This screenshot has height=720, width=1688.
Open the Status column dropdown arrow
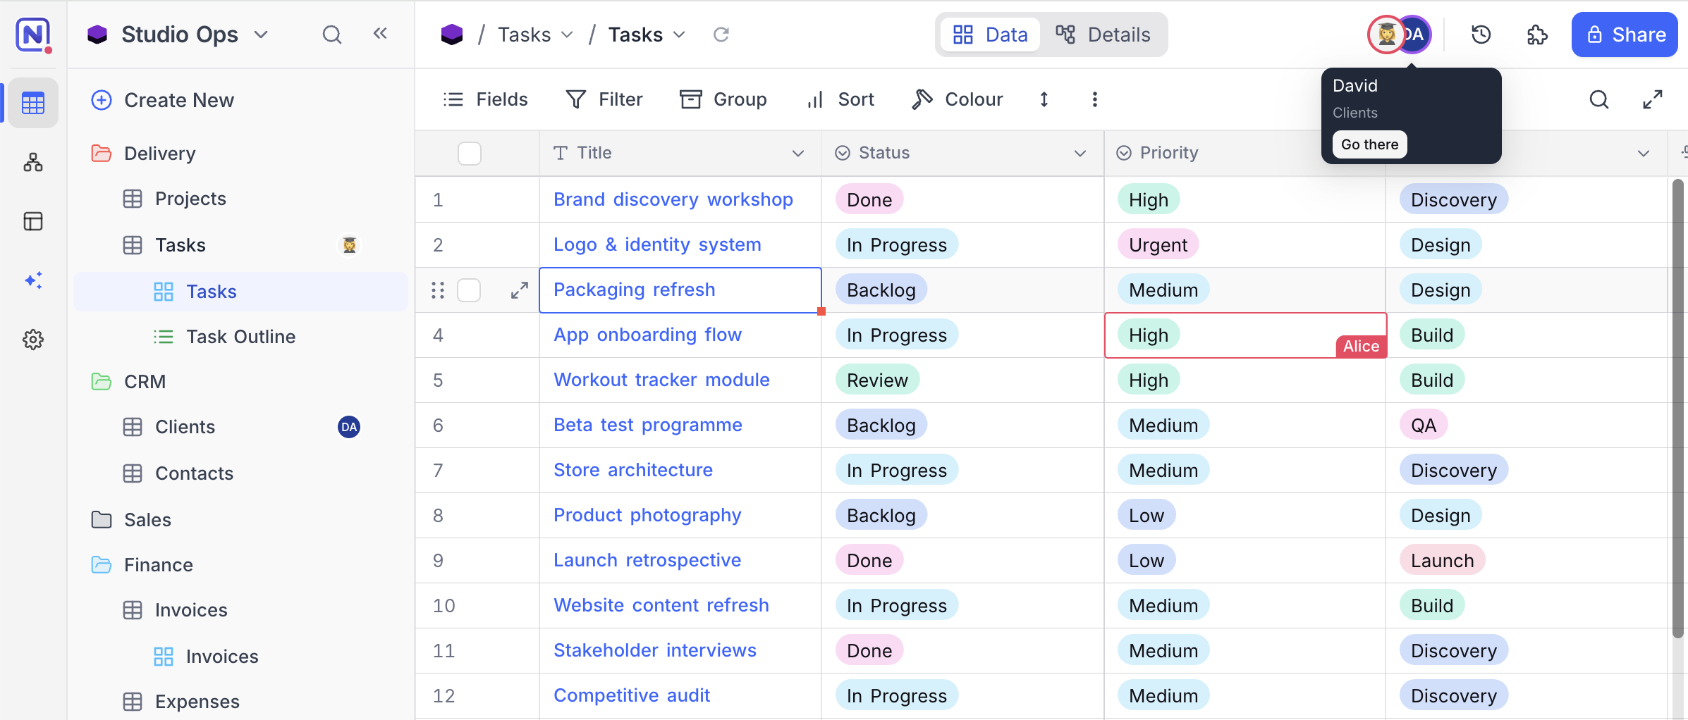click(1080, 153)
